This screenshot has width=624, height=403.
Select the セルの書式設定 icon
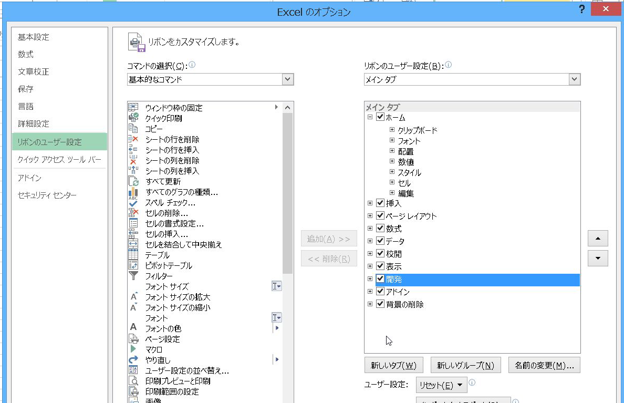click(133, 223)
